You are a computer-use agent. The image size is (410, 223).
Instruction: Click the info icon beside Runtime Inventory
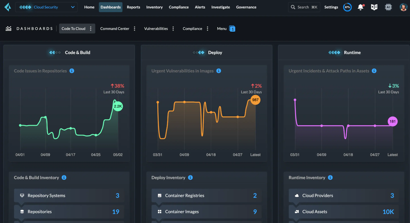(x=330, y=177)
